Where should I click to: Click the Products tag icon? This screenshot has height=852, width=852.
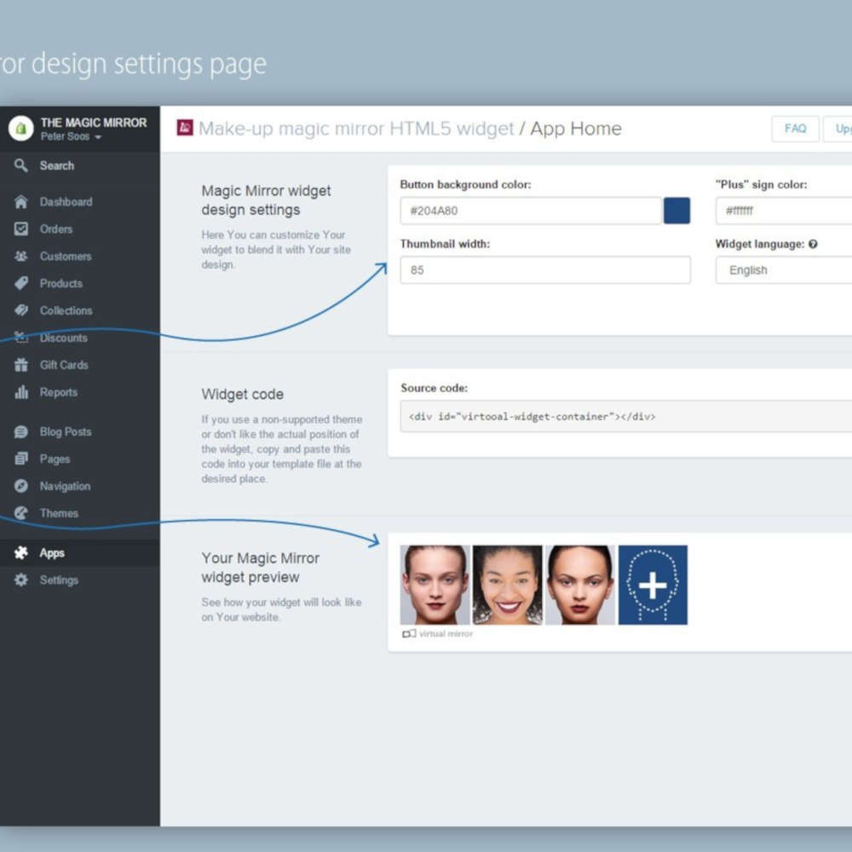pyautogui.click(x=21, y=284)
